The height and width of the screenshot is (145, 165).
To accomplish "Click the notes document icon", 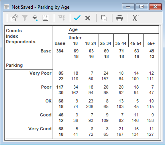I will pyautogui.click(x=45, y=18).
